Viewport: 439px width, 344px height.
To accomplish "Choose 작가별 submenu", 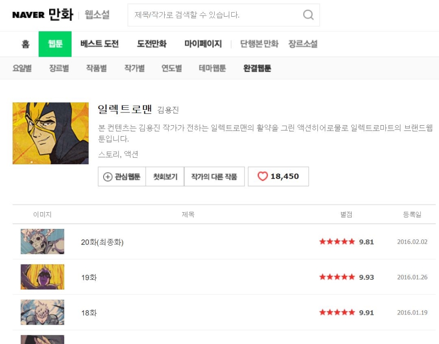I will click(134, 68).
